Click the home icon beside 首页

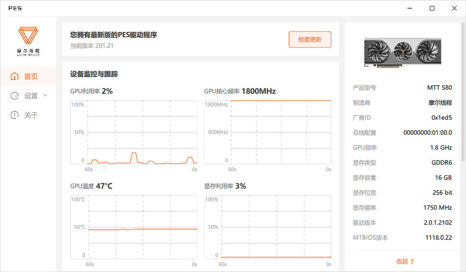tap(15, 76)
